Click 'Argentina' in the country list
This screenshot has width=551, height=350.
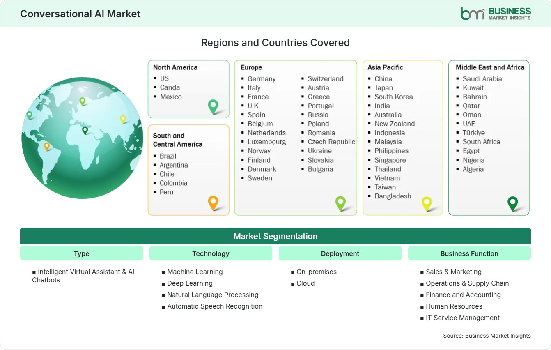tap(174, 165)
